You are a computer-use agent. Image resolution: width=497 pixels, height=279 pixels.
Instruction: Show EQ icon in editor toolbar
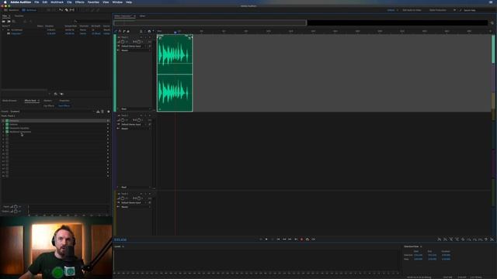coord(128,31)
